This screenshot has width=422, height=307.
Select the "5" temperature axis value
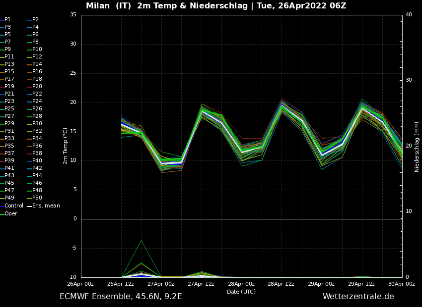coord(75,190)
